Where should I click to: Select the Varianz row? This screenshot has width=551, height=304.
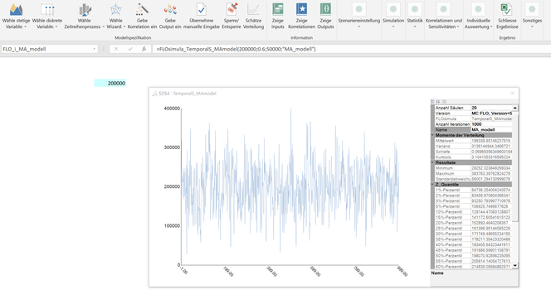click(x=473, y=147)
